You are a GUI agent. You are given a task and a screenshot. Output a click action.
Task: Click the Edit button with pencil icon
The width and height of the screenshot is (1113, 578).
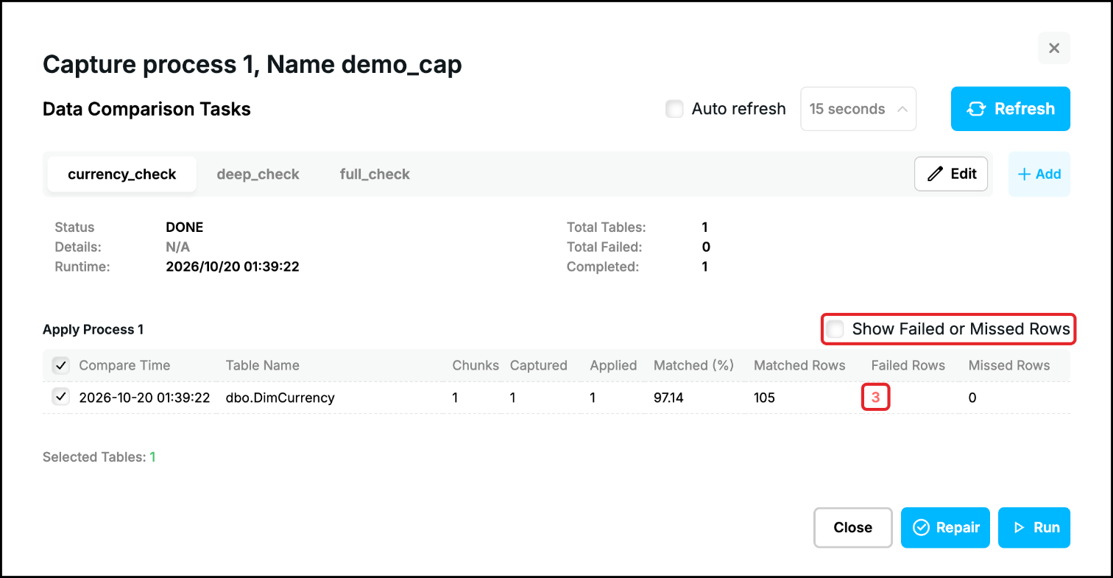[951, 174]
